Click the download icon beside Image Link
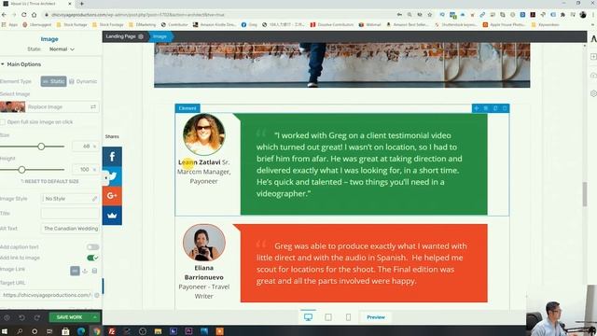Image resolution: width=597 pixels, height=336 pixels. pos(85,271)
